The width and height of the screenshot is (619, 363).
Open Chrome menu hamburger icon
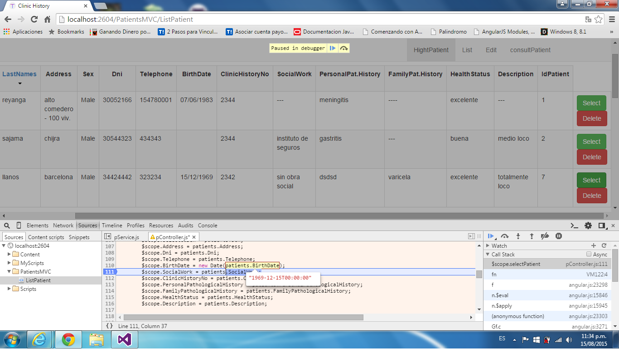pos(611,20)
